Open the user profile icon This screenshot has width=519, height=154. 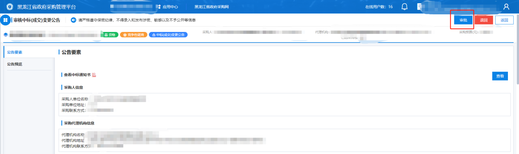click(506, 7)
